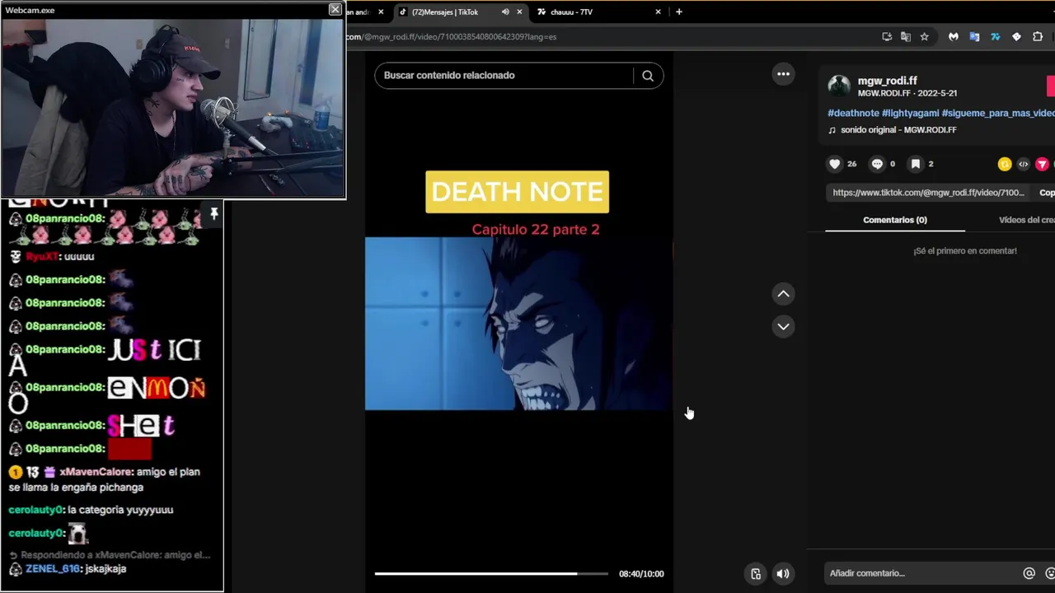
Task: Open the #lightyagami hashtag
Action: click(x=910, y=113)
